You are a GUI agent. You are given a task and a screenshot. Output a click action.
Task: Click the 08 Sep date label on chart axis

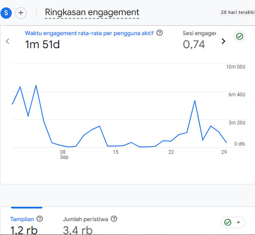point(63,154)
